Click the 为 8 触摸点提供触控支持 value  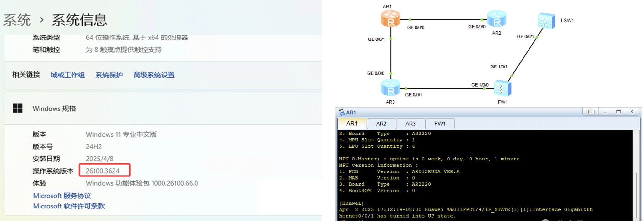pos(124,50)
